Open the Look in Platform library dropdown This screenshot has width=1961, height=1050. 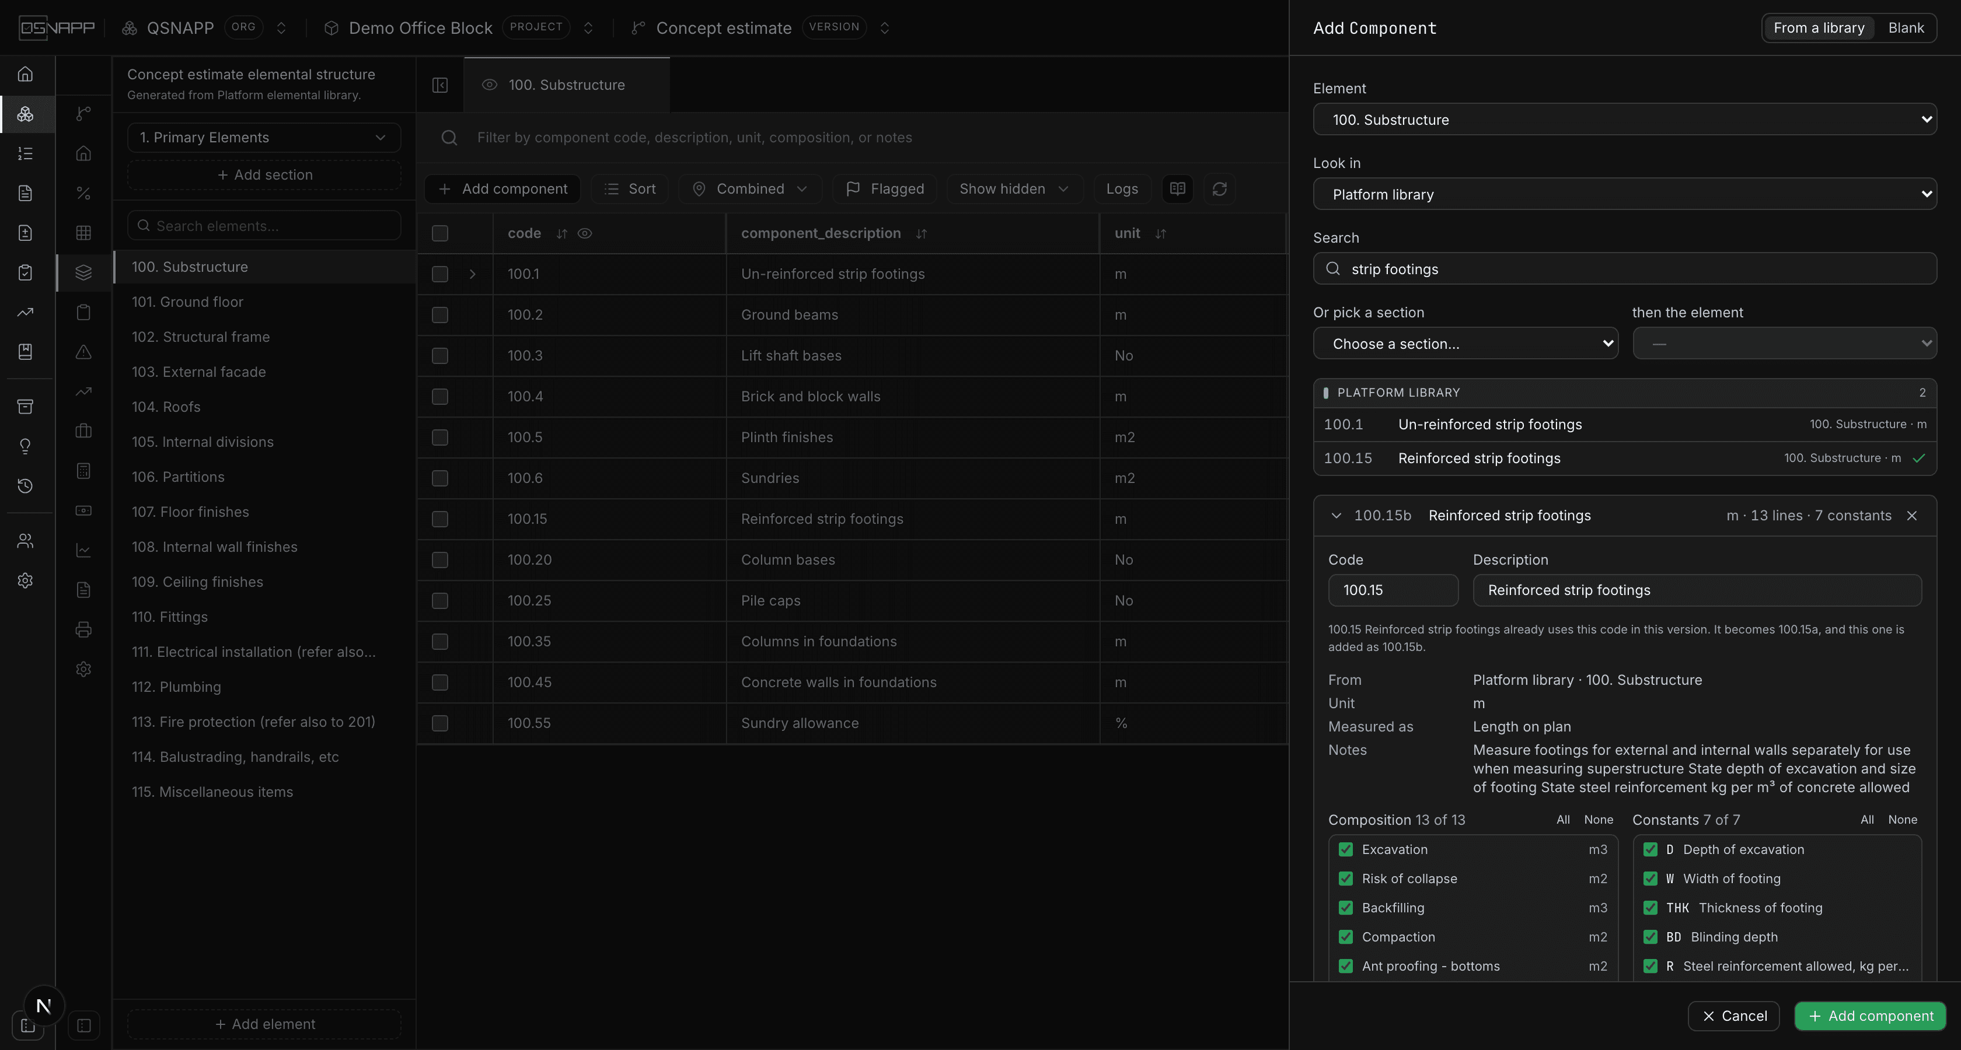(x=1624, y=194)
